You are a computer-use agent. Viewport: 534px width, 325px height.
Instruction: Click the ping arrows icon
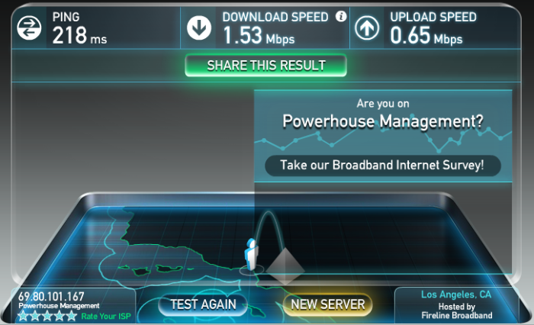click(x=29, y=27)
